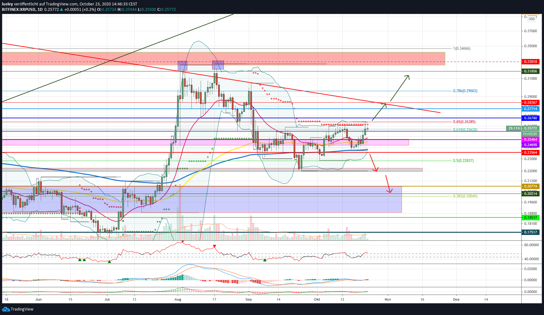Click the 0.31000 price scale tick
This screenshot has width=544, height=315.
(531, 78)
